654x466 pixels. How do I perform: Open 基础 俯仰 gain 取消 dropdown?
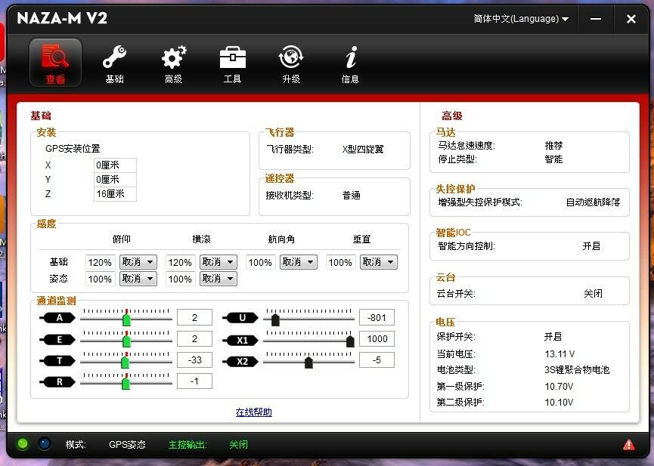coord(138,262)
